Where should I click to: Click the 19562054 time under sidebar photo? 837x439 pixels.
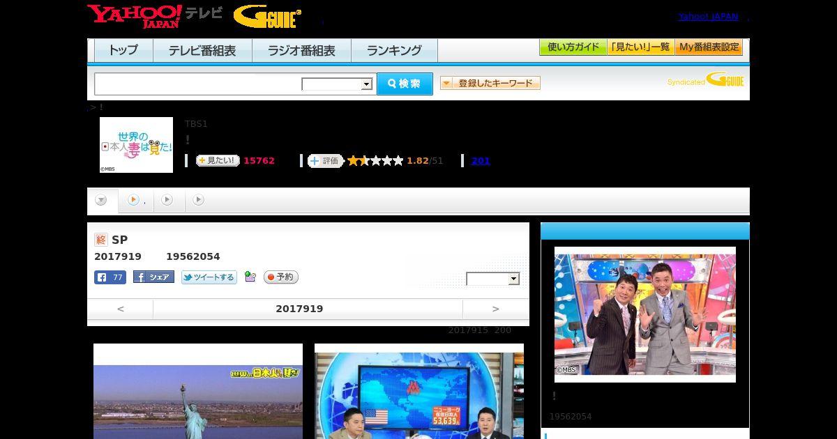571,417
